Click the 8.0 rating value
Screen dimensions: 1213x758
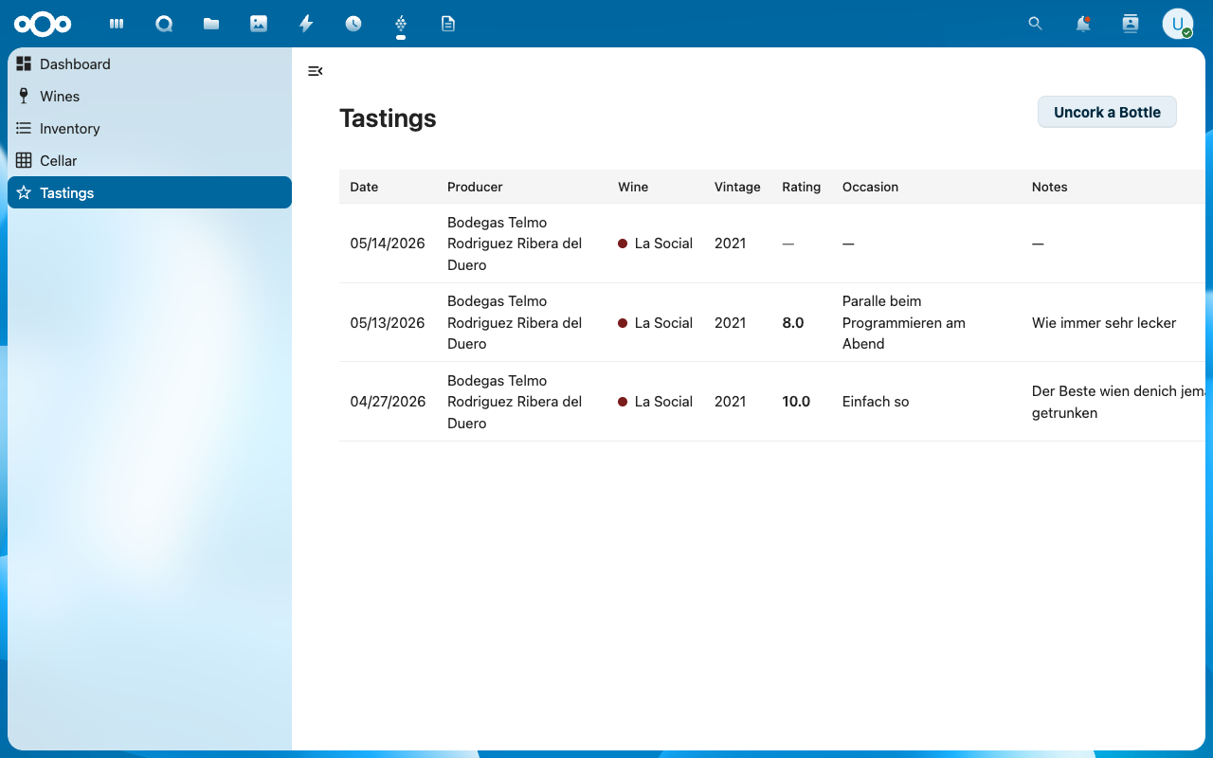point(793,323)
